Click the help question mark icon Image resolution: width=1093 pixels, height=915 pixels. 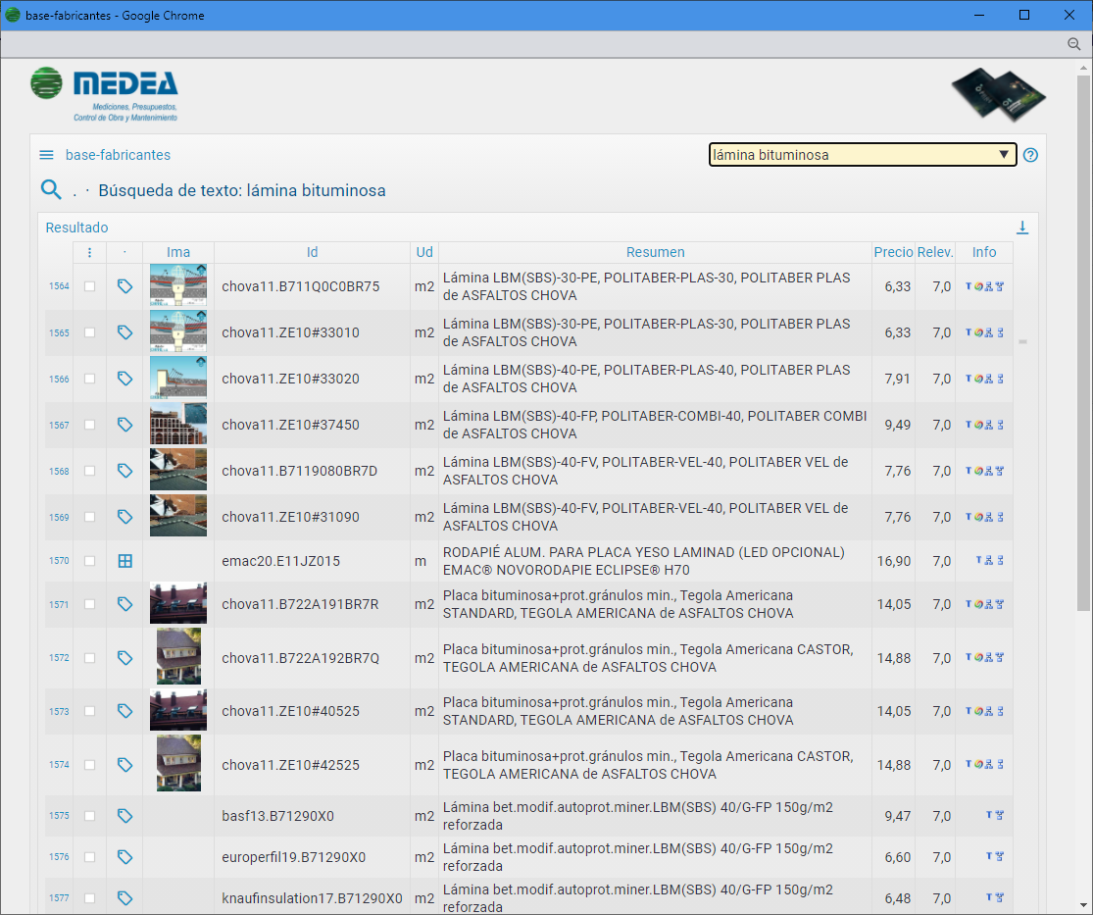click(1030, 155)
